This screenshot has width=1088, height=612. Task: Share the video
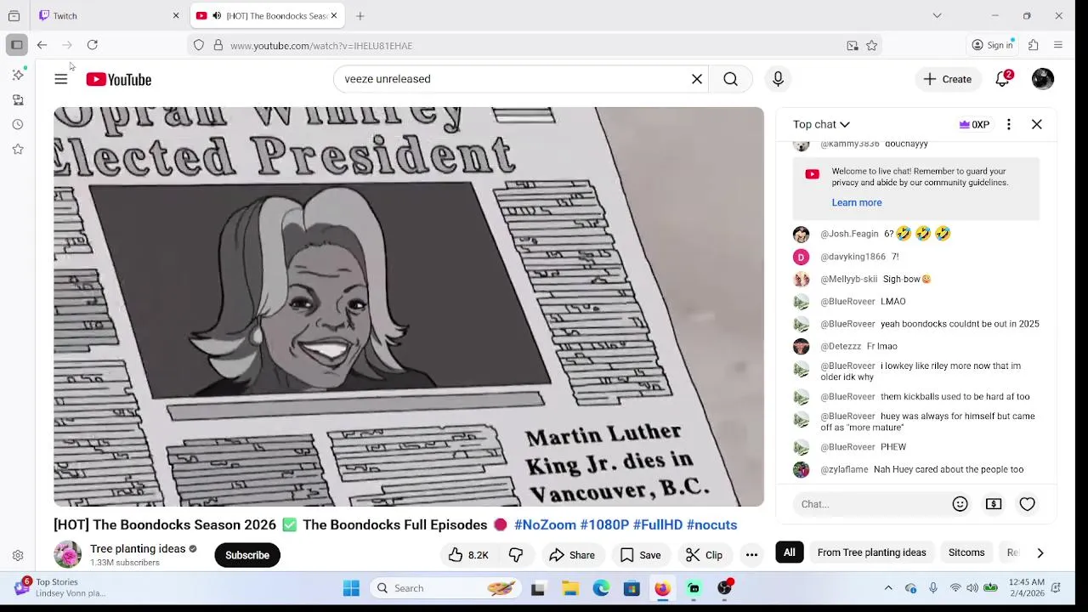[x=572, y=555]
